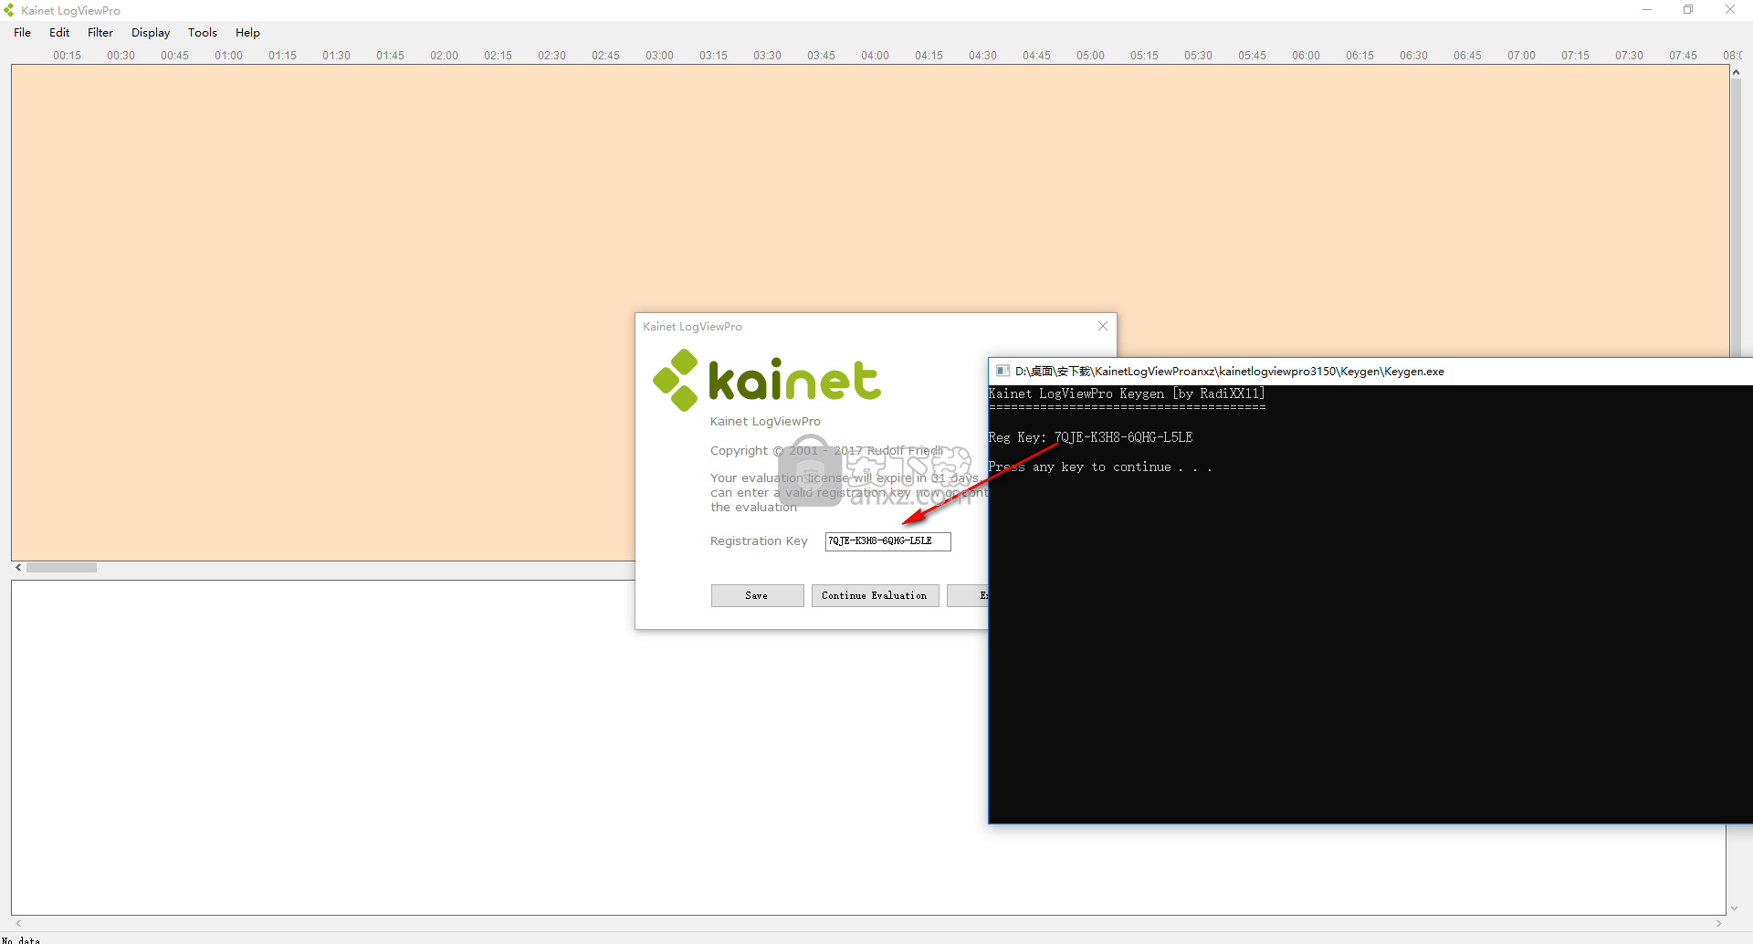This screenshot has height=944, width=1753.
Task: Minimize the Kainet LogViewPro main window
Action: click(x=1647, y=10)
